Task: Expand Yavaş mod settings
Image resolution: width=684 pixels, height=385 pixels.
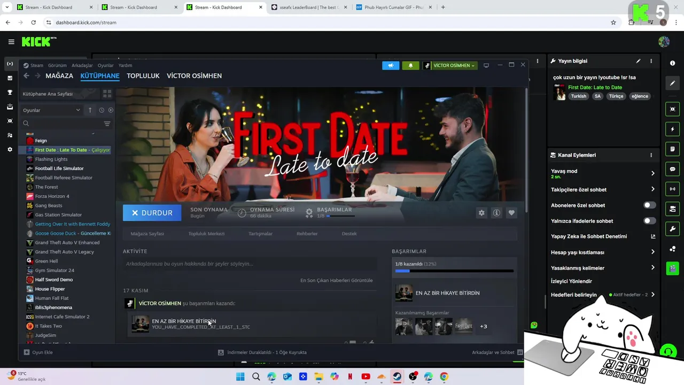Action: pyautogui.click(x=652, y=173)
